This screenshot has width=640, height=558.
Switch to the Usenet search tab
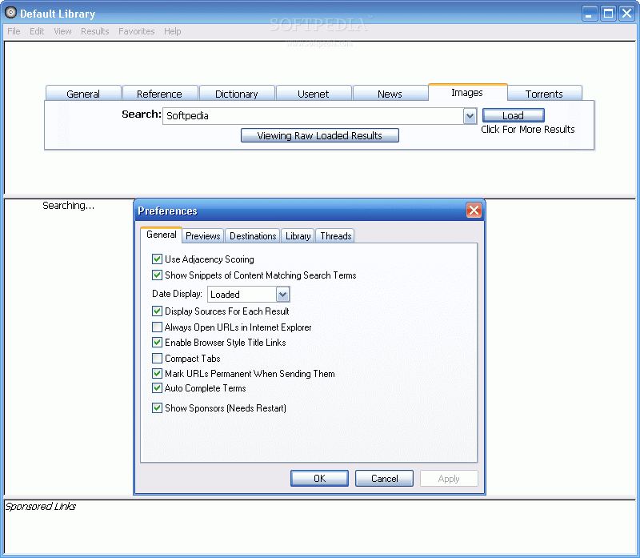click(313, 94)
